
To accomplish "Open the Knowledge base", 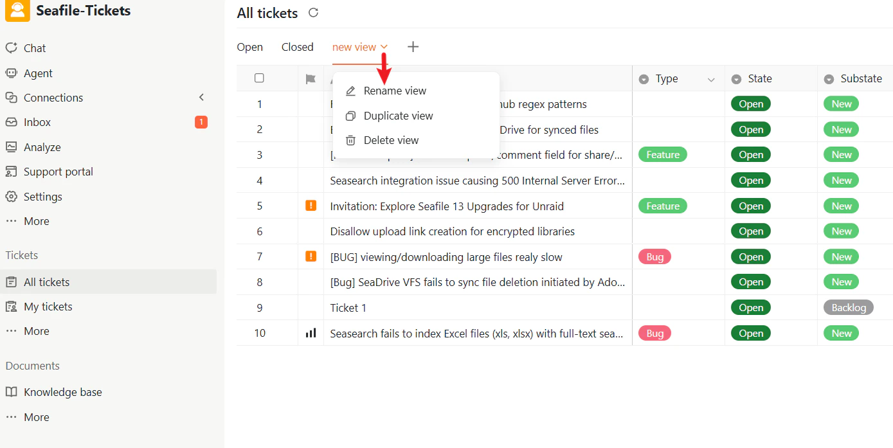I will click(x=62, y=392).
